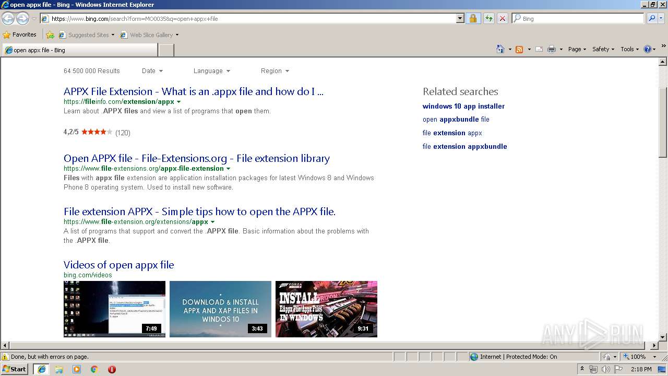Select the 'open appx file - Bing' tab

tap(80, 50)
